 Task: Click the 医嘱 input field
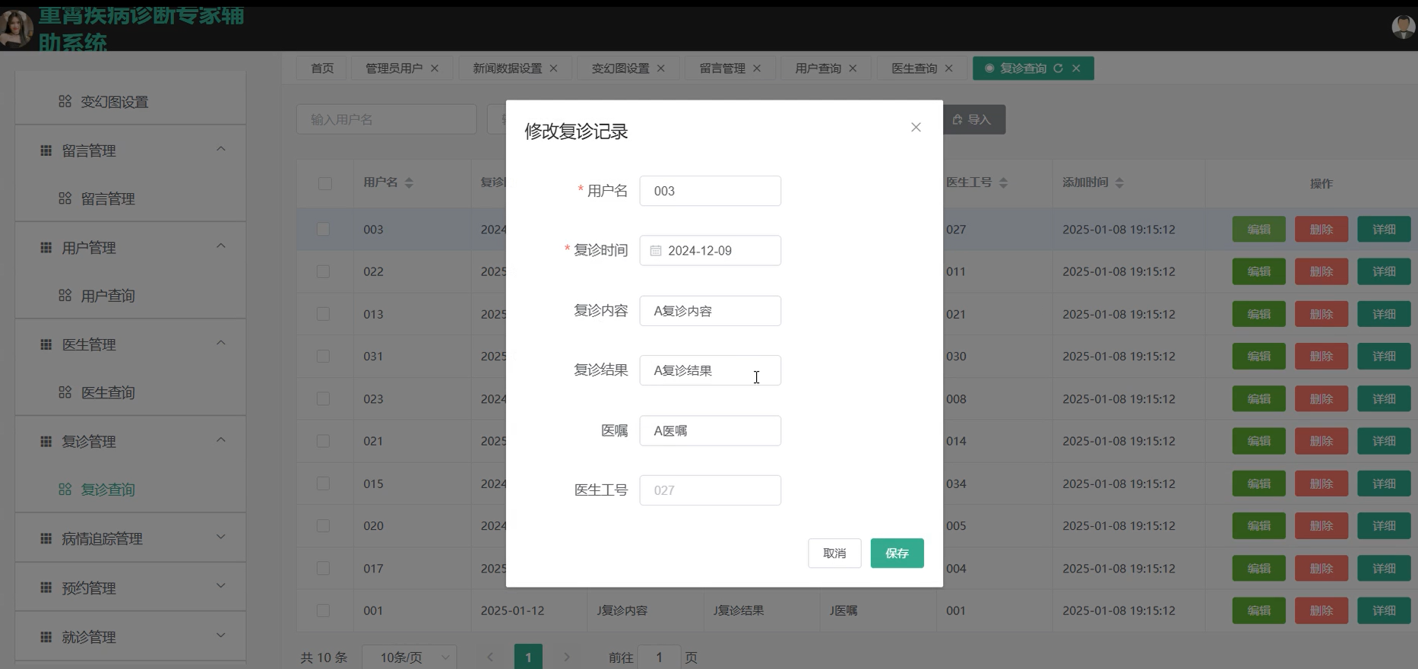710,430
